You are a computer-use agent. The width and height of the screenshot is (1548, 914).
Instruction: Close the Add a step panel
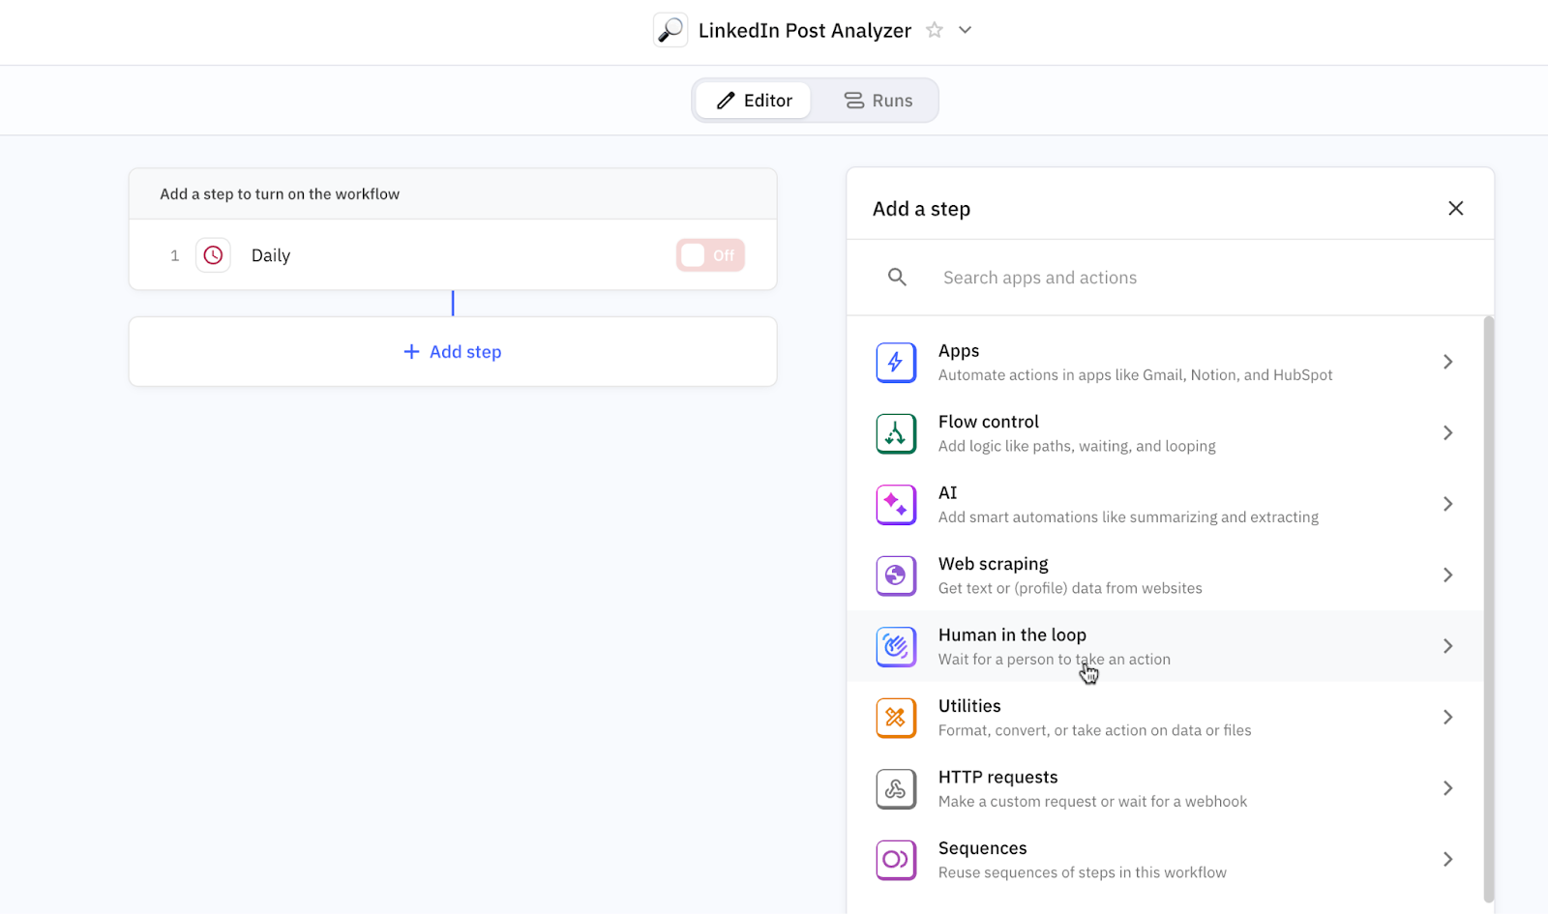(x=1455, y=209)
